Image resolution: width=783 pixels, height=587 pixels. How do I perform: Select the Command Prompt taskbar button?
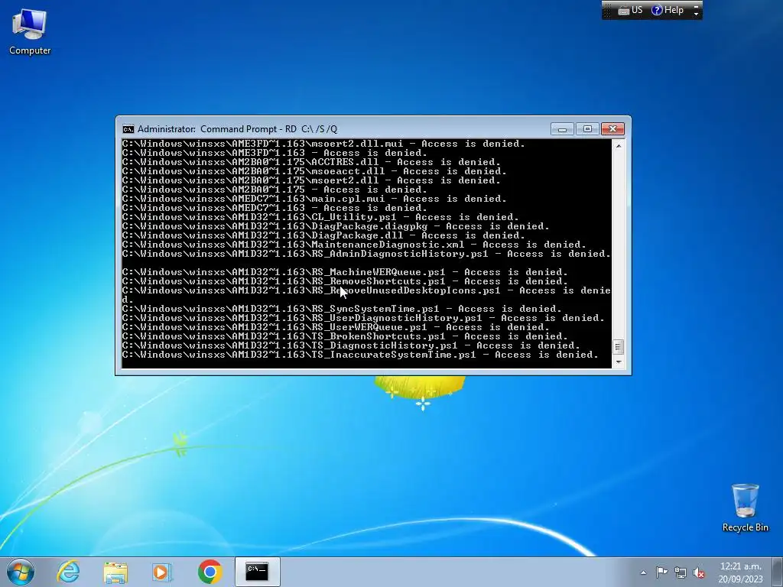257,572
